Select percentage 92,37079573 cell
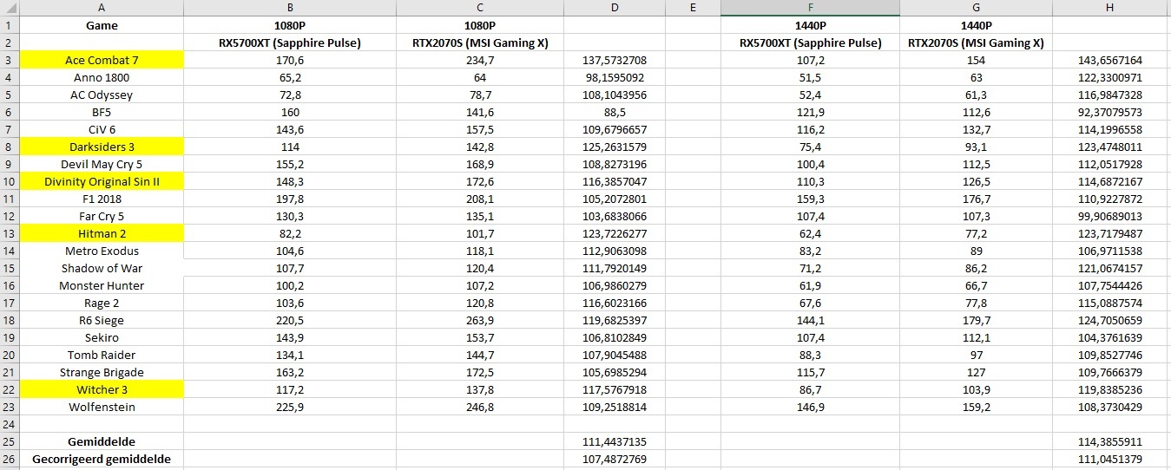Screen dimensions: 1171x470 1110,112
